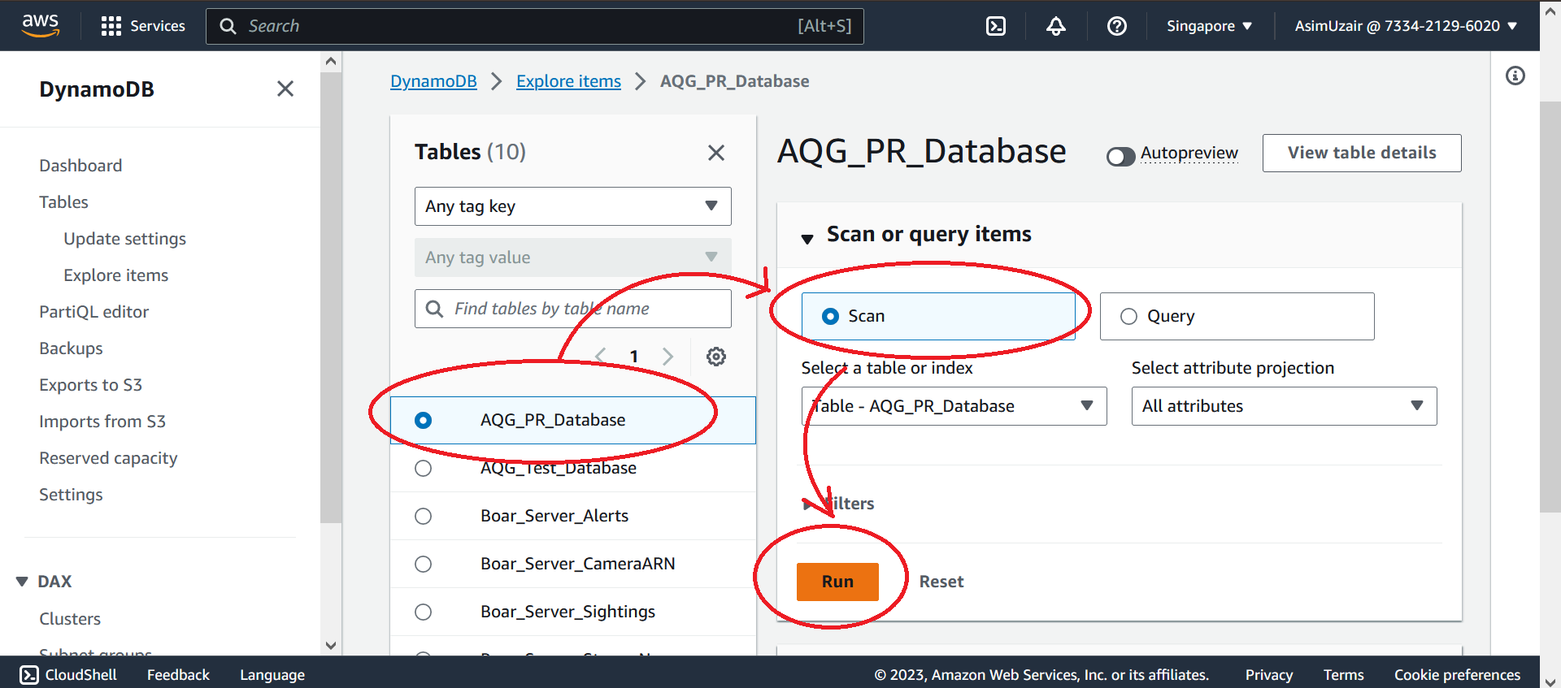Image resolution: width=1561 pixels, height=688 pixels.
Task: Select the Boar_Server_CameraARN table radio
Action: pos(423,564)
